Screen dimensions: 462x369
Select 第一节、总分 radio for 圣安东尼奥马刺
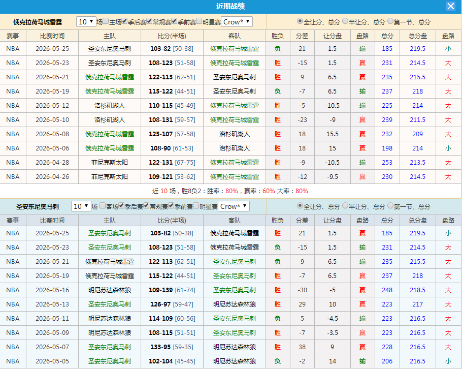point(390,205)
